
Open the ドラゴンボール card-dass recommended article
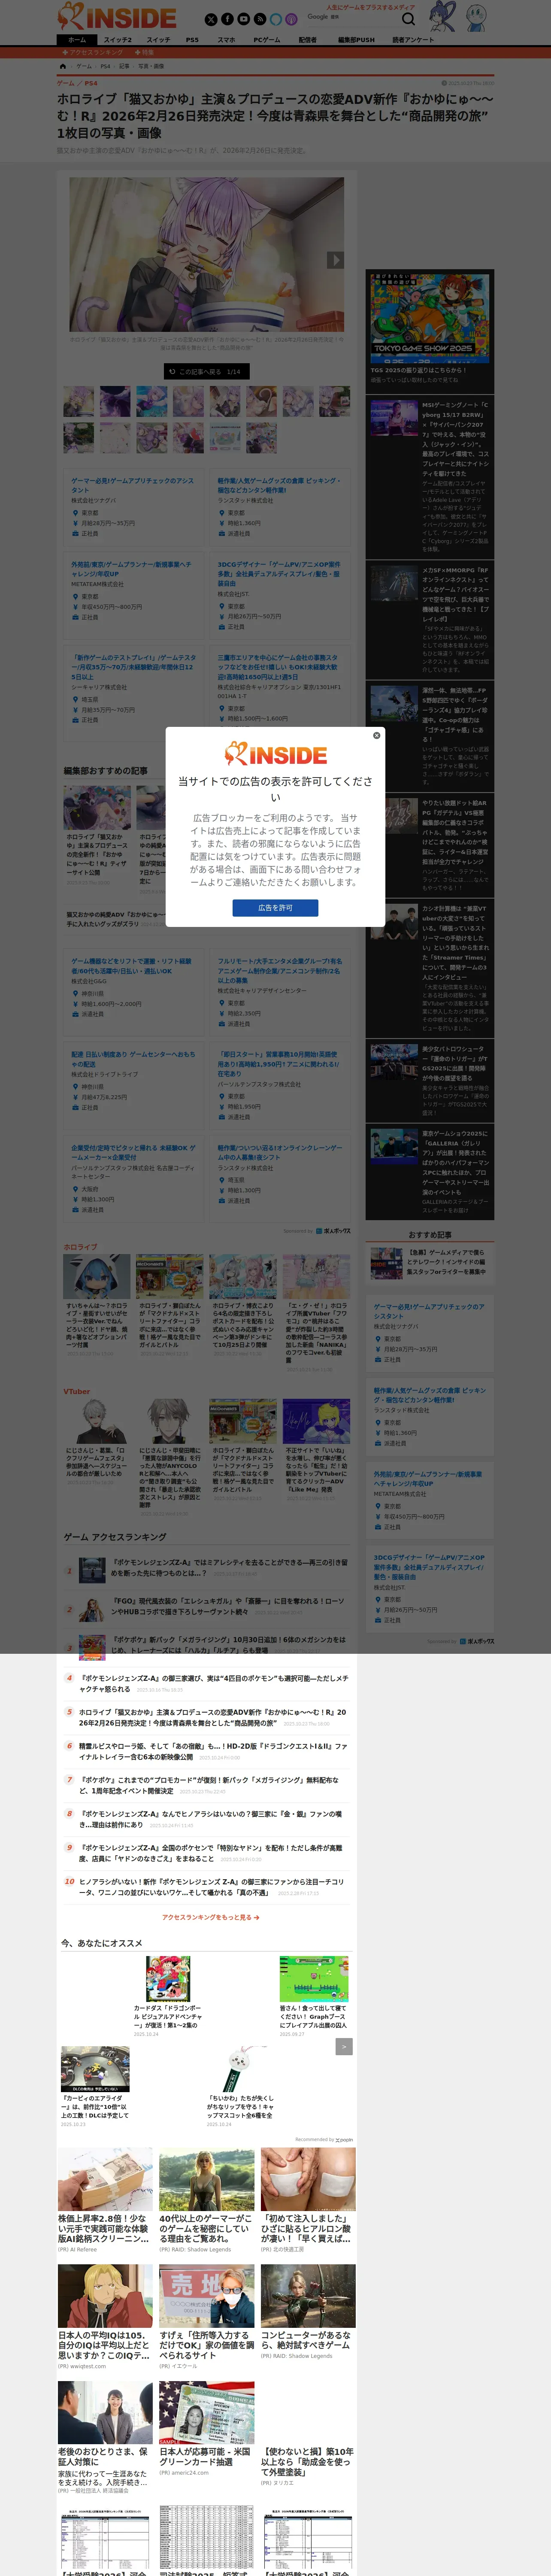(x=168, y=1996)
